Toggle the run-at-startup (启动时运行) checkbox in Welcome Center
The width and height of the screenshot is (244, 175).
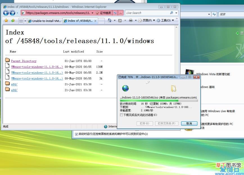pos(76,134)
